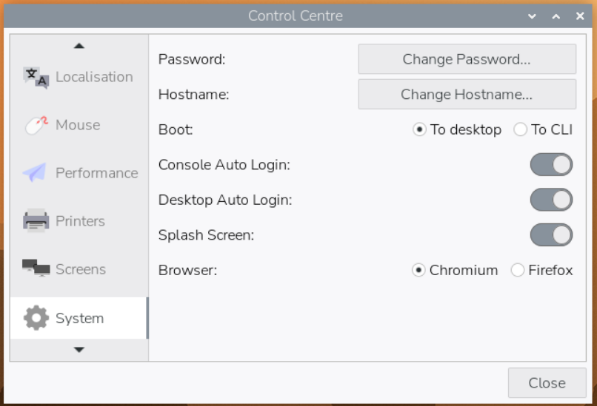Select Firefox as the browser
597x406 pixels.
(x=518, y=270)
